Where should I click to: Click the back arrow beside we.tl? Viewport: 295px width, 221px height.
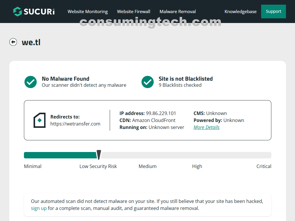click(13, 42)
